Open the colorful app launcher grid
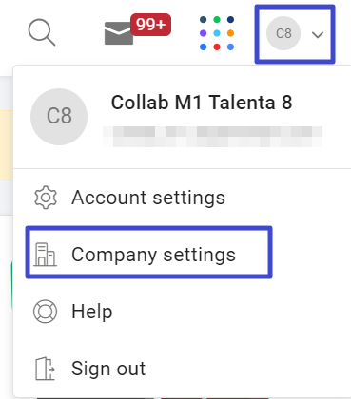This screenshot has width=351, height=399. (217, 33)
